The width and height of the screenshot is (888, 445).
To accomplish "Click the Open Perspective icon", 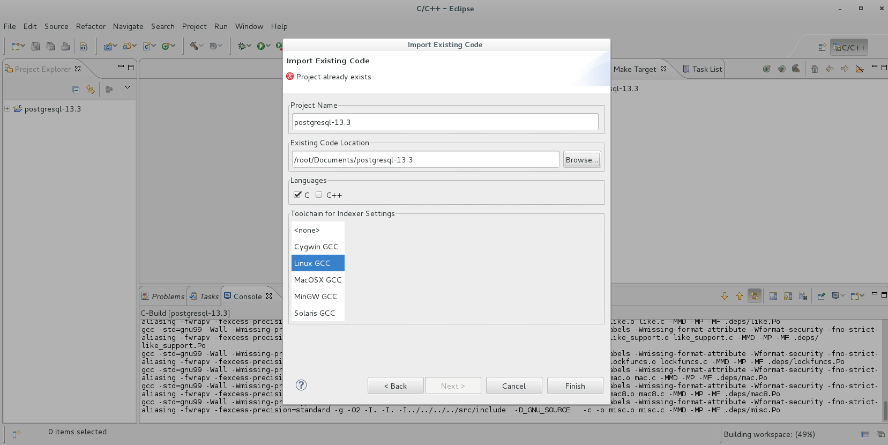I will tap(822, 47).
